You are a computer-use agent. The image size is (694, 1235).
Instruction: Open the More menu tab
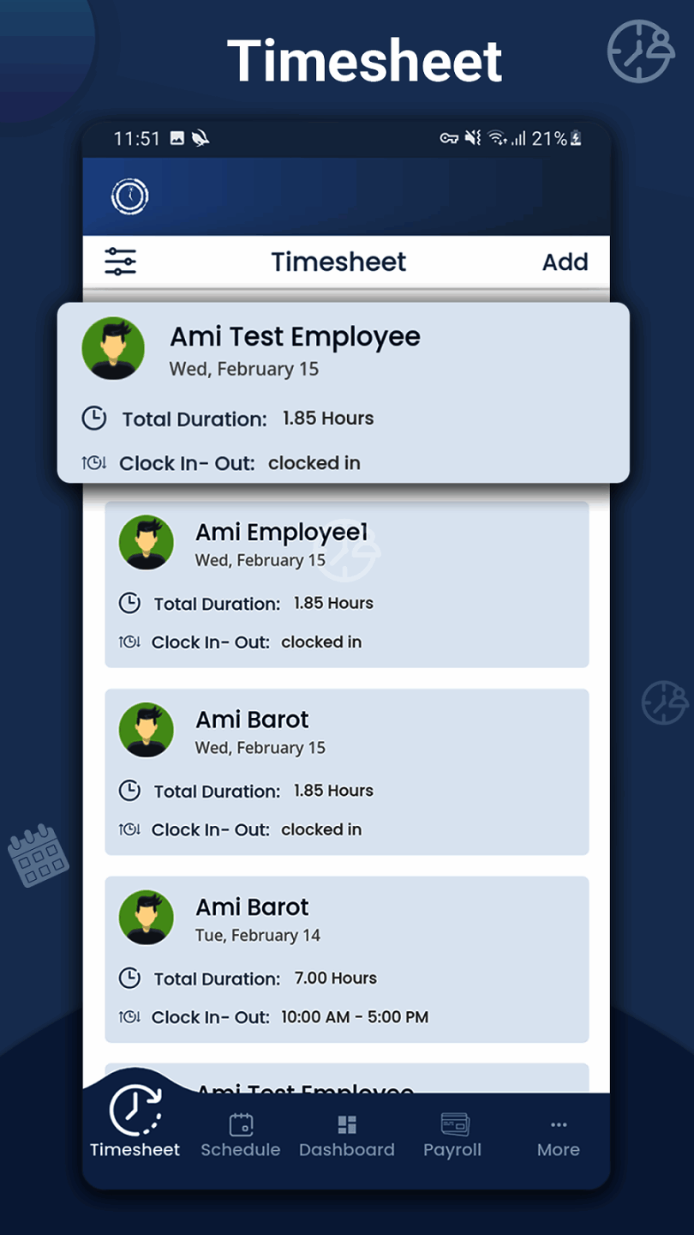559,1136
